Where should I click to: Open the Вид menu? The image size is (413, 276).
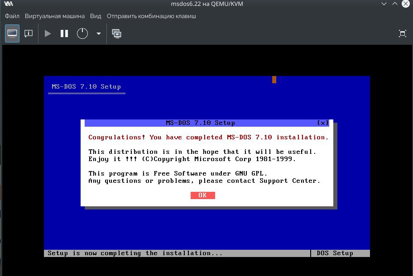tap(96, 16)
